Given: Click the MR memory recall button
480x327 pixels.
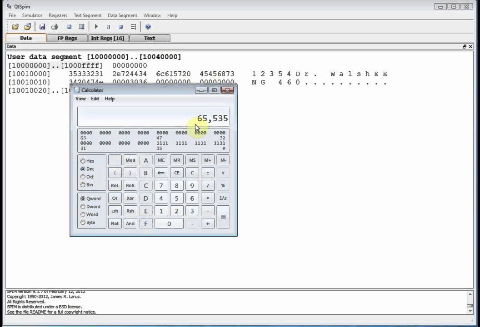Looking at the screenshot, I should tap(177, 160).
